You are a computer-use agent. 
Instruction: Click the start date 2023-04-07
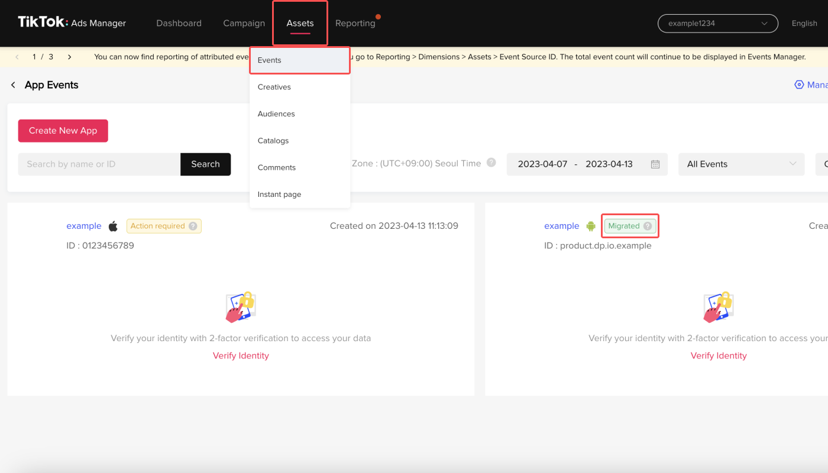542,164
